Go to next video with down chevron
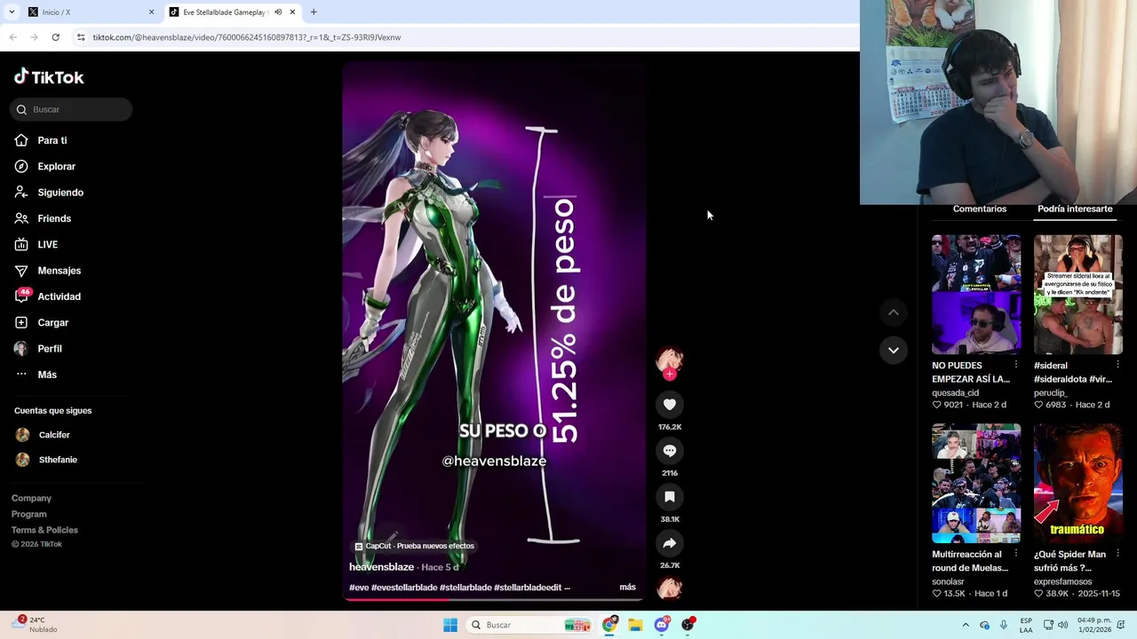 click(894, 351)
